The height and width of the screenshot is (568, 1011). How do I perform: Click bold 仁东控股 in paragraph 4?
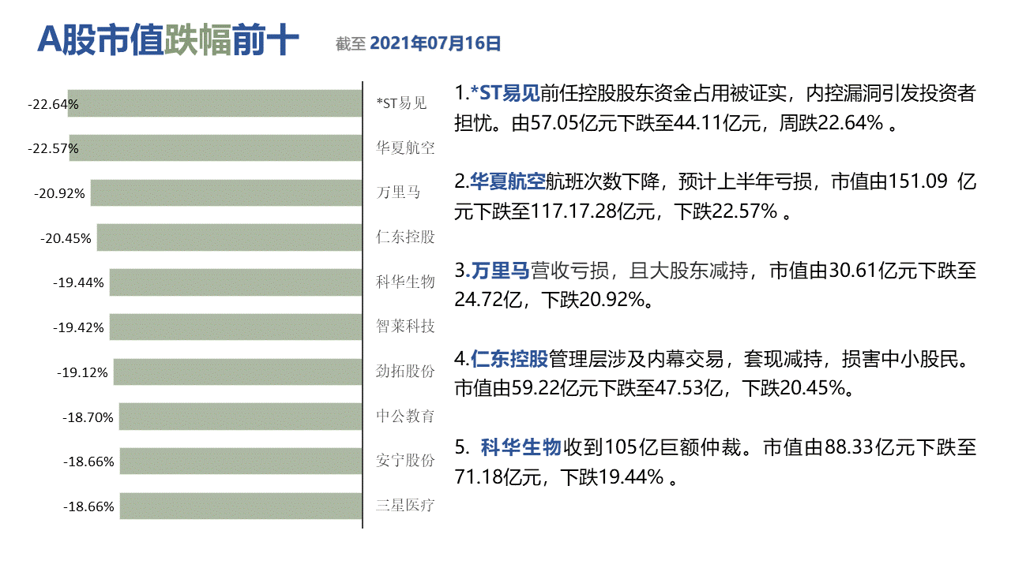click(509, 361)
